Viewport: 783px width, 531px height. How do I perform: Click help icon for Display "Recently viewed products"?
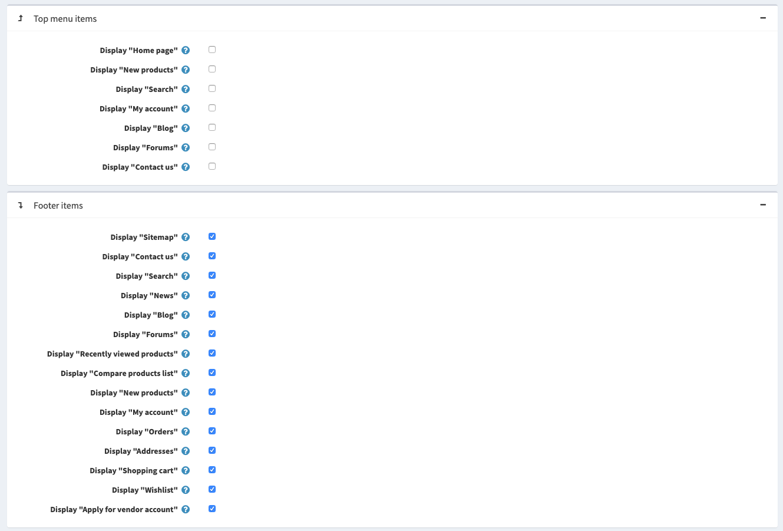coord(186,353)
